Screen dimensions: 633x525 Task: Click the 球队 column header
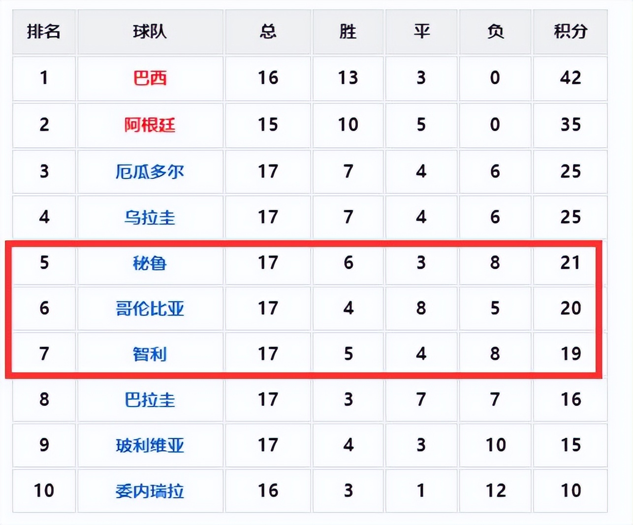[x=150, y=32]
